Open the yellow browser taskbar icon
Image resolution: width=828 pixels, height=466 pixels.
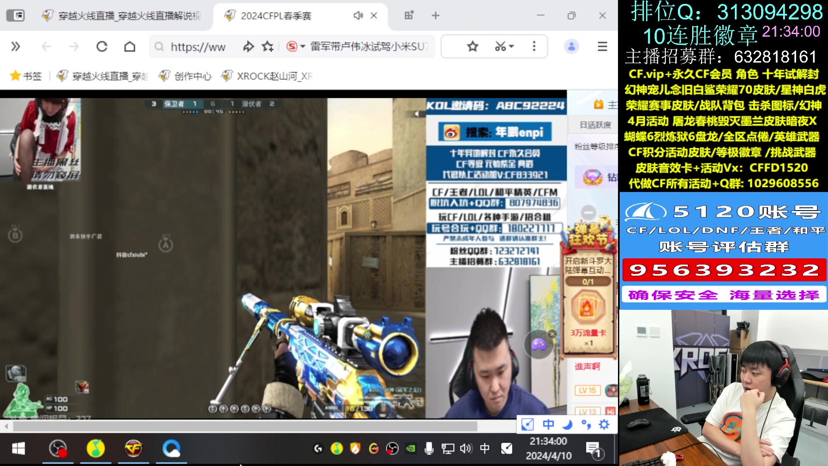click(96, 449)
